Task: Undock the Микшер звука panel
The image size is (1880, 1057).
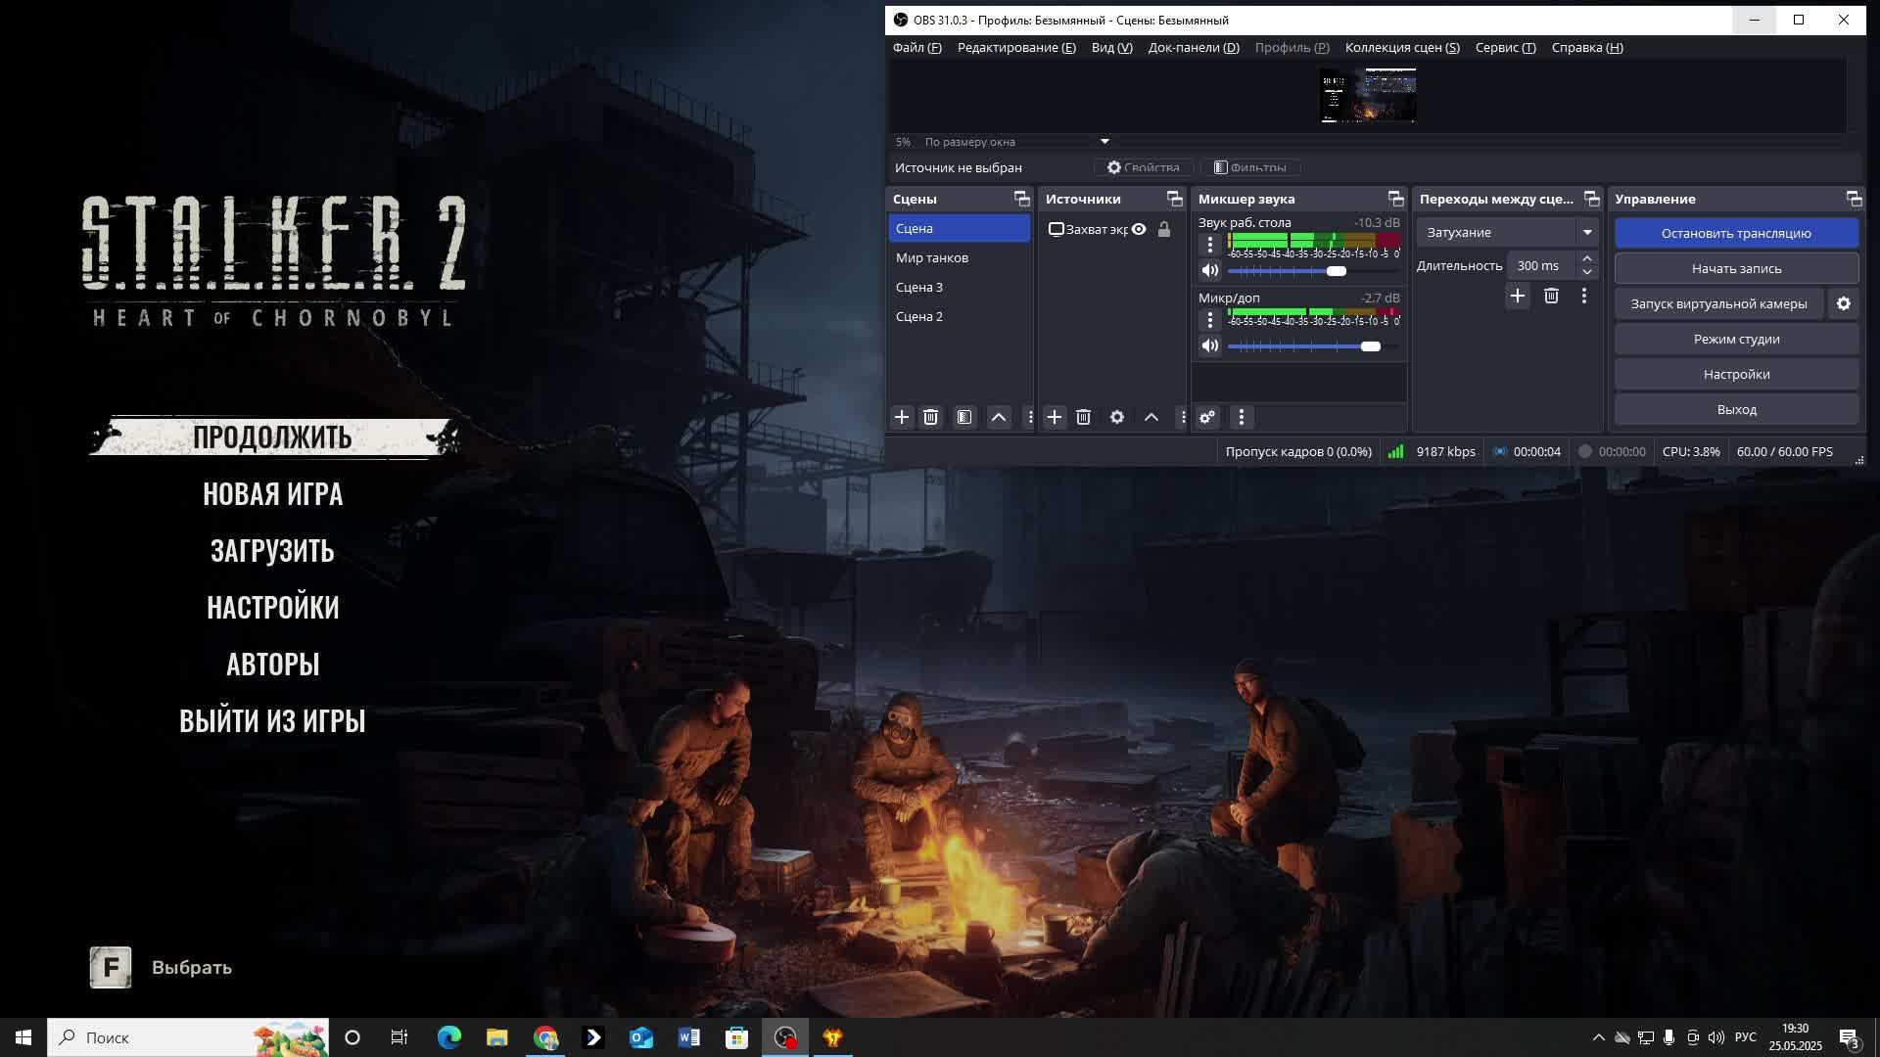Action: coord(1395,200)
